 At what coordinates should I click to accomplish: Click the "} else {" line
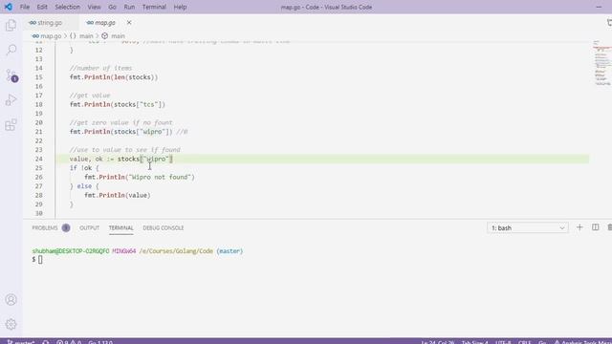point(84,186)
